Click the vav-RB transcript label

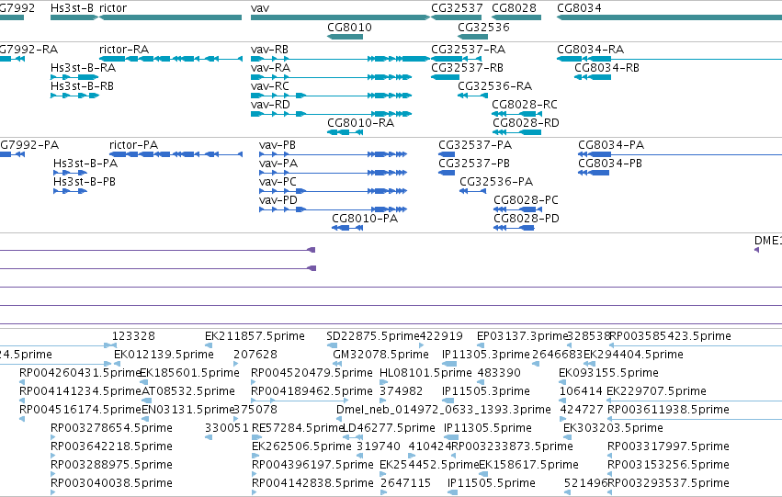(x=269, y=50)
